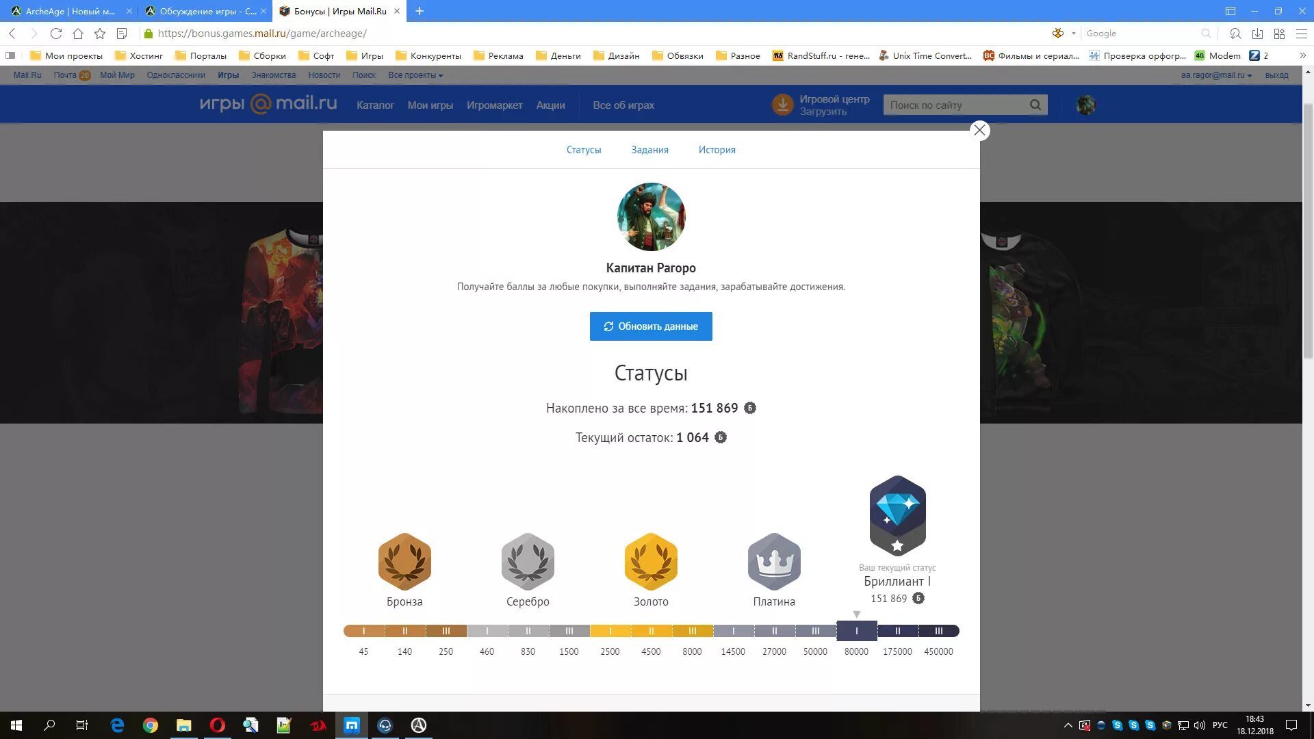Expand the browser search engine dropdown arrow
This screenshot has width=1314, height=739.
[1073, 34]
